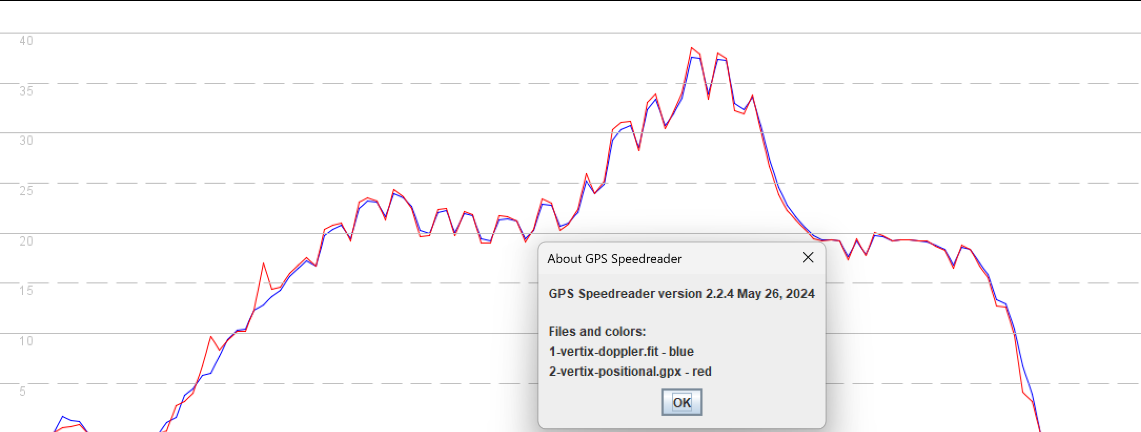
Task: Click the highest red speed peak near 39
Action: pos(691,48)
